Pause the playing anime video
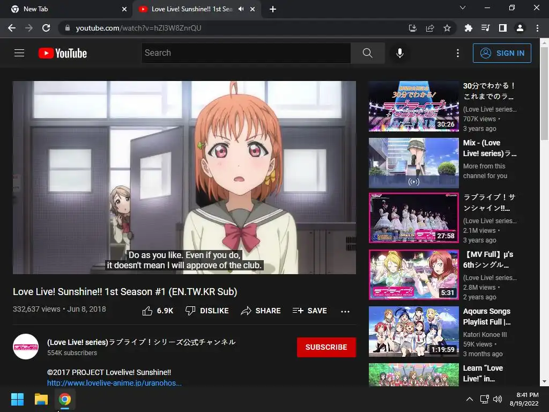The height and width of the screenshot is (412, 549). pos(184,178)
